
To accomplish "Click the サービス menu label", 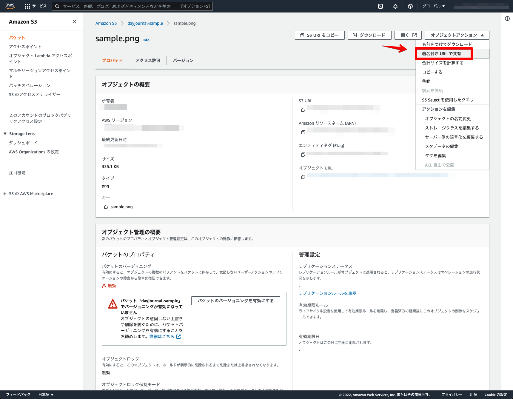I will 39,6.
